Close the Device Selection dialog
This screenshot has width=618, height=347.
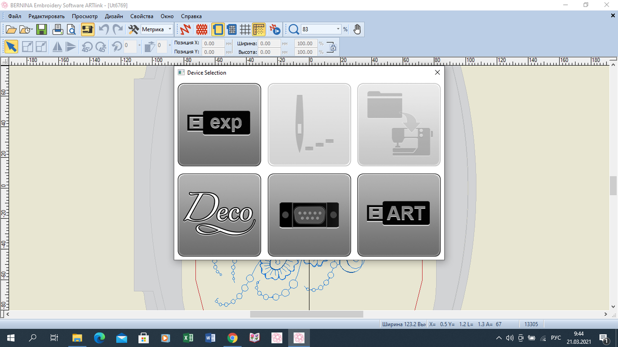(x=437, y=72)
